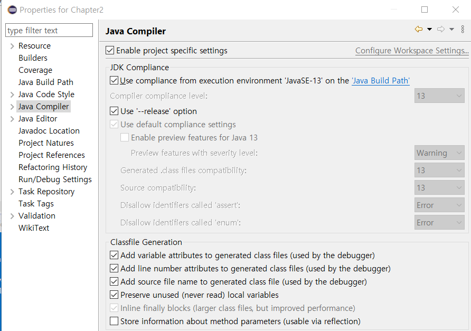Close the Properties for Chapter2 dialog

tap(456, 10)
